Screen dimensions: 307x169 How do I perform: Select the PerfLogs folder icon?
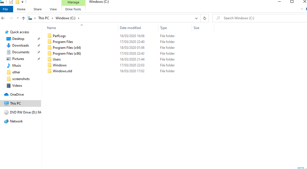click(x=49, y=36)
